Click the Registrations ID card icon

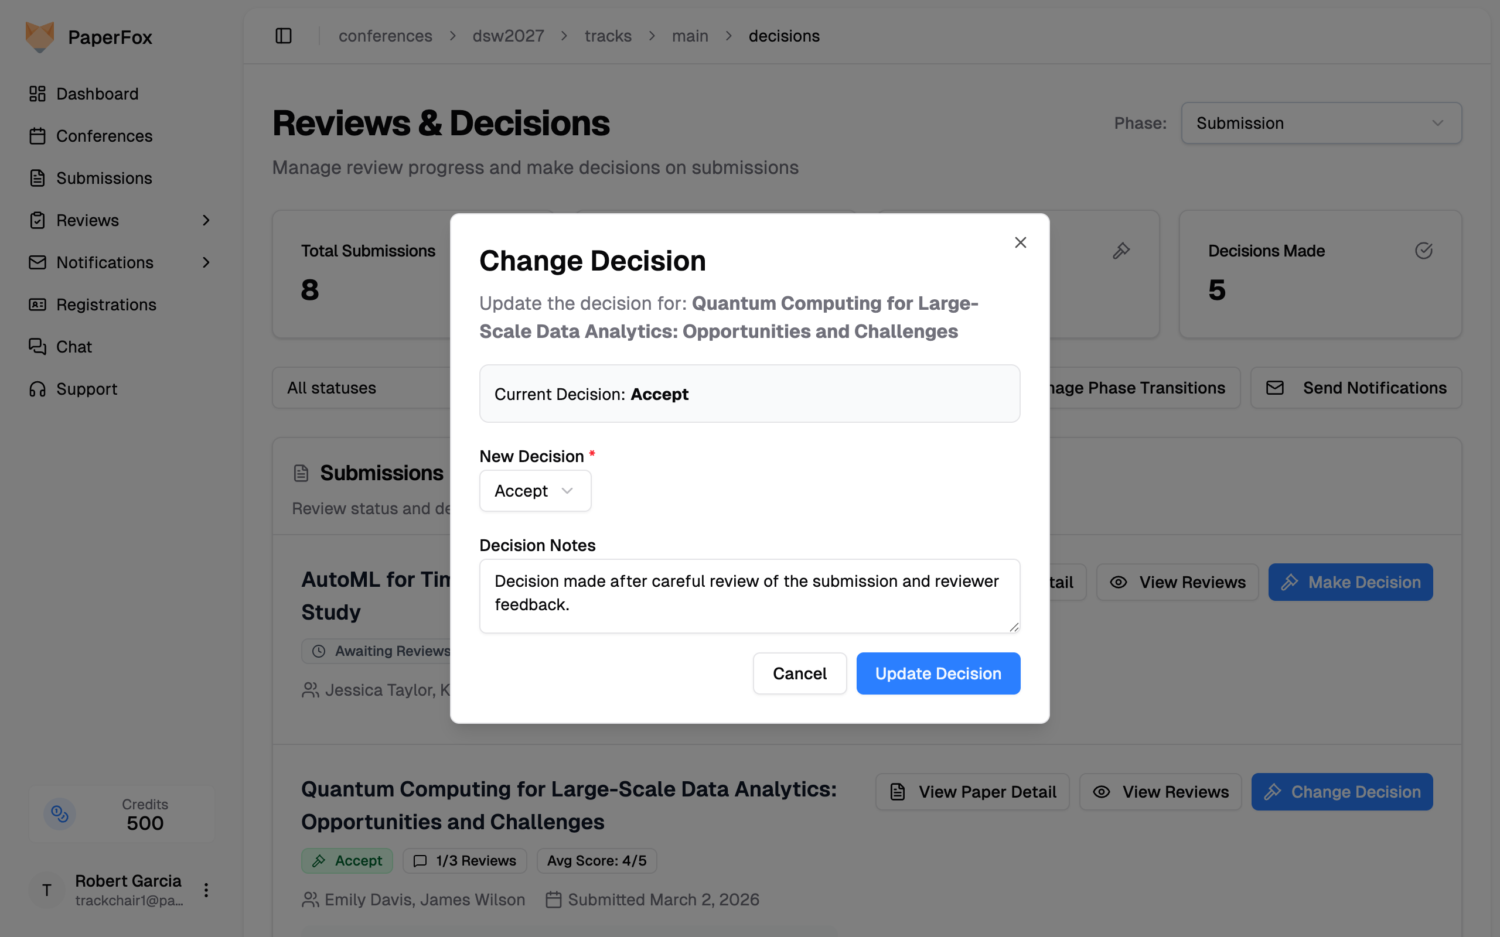[38, 305]
